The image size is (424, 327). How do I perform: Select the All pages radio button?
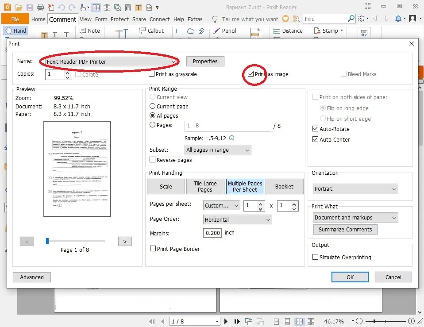tap(153, 115)
